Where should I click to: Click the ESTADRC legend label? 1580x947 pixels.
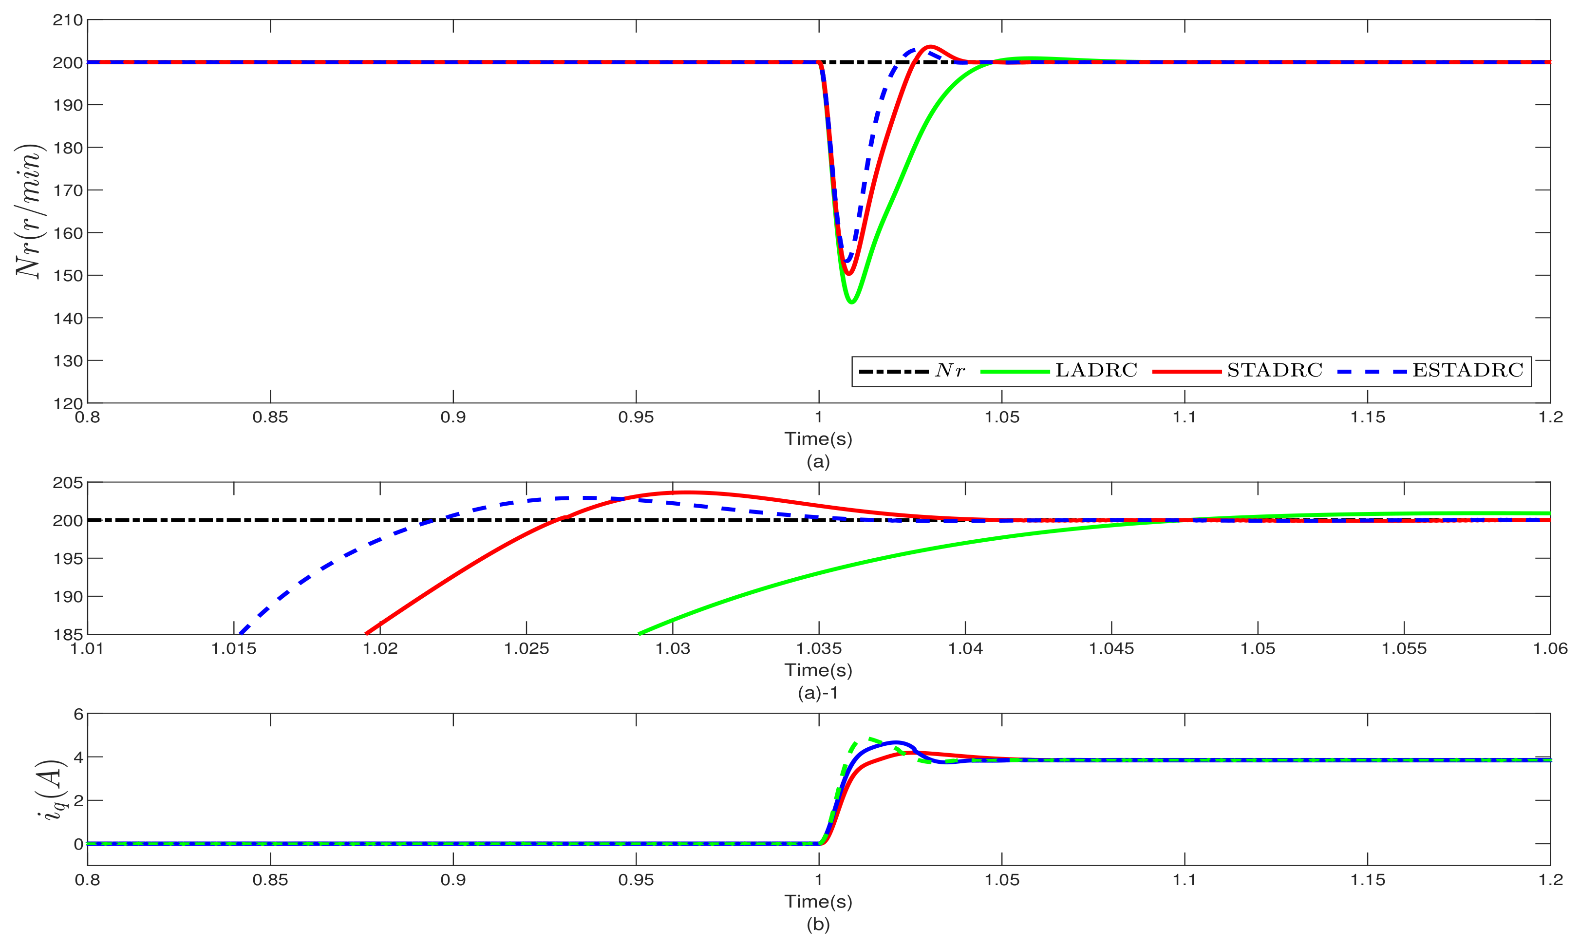coord(1468,371)
